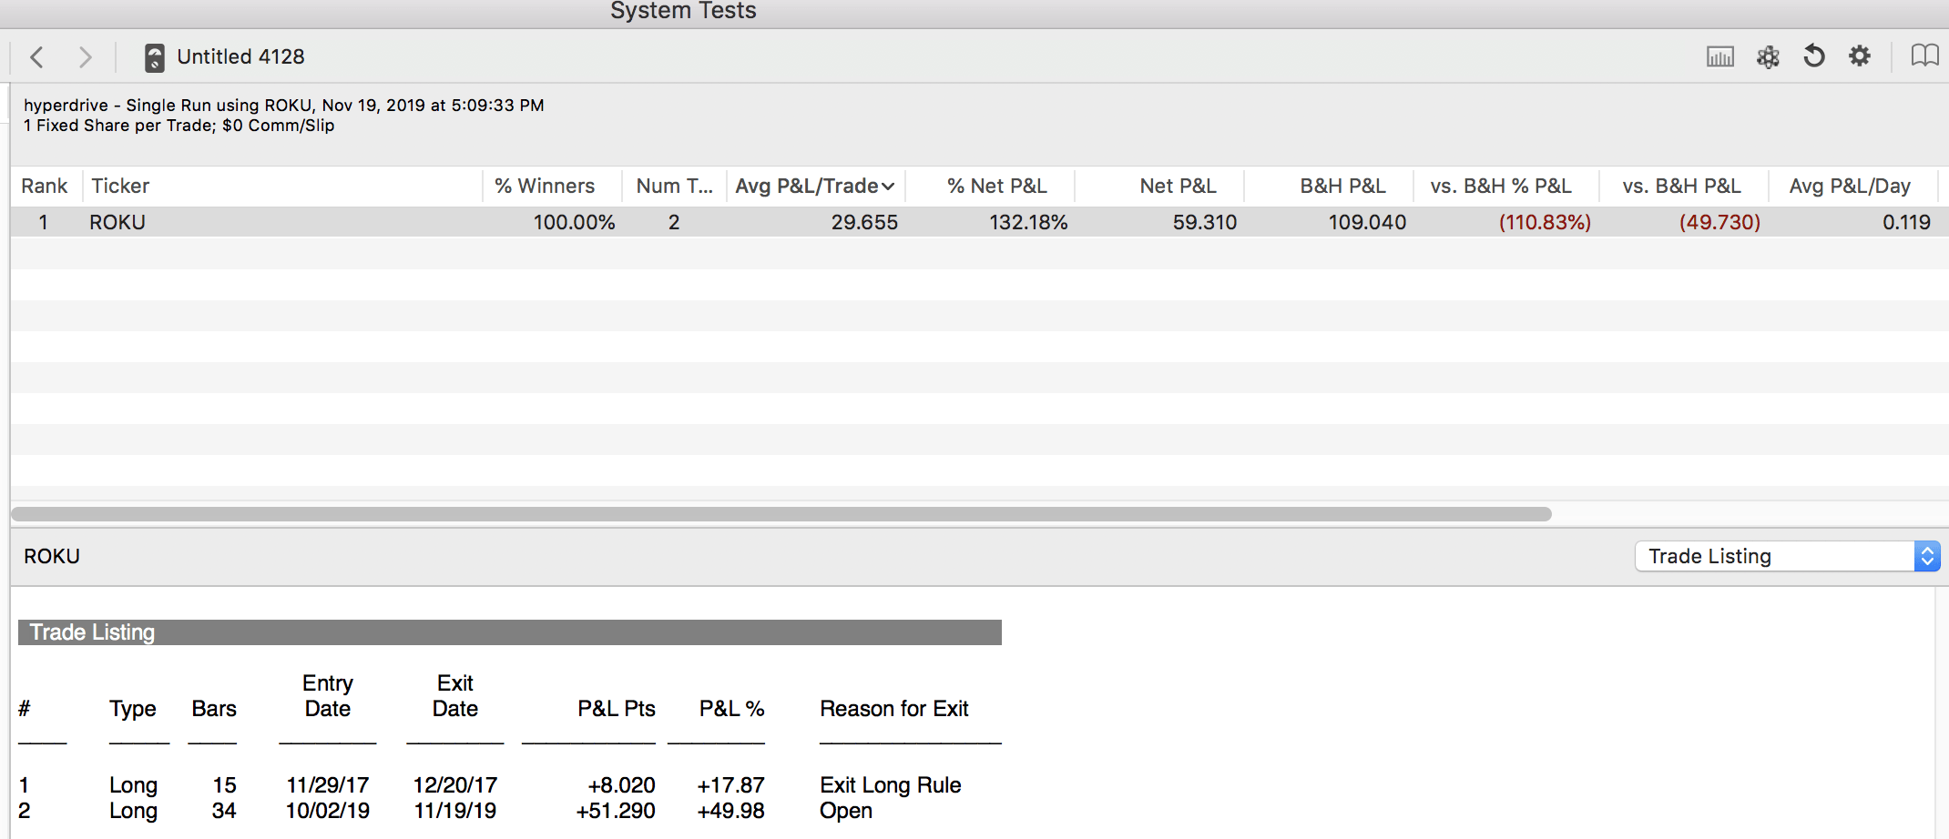This screenshot has height=839, width=1949.
Task: Click the Rank column header
Action: 45,187
